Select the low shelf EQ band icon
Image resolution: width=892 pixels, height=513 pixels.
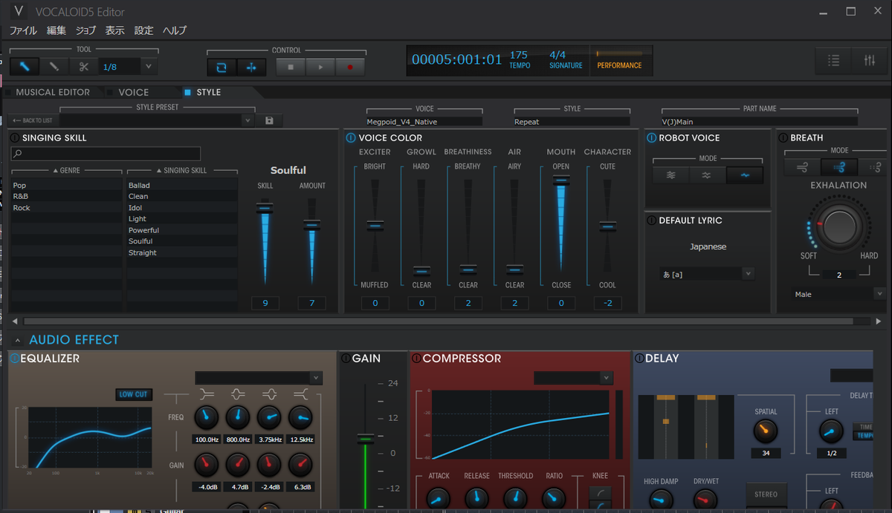click(x=207, y=394)
